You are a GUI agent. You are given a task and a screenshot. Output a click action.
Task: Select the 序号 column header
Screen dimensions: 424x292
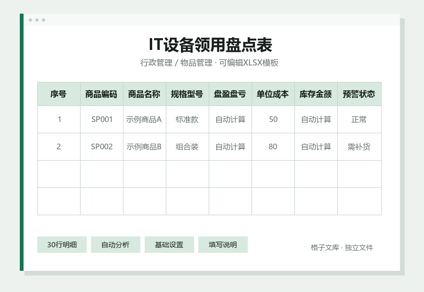pos(59,94)
